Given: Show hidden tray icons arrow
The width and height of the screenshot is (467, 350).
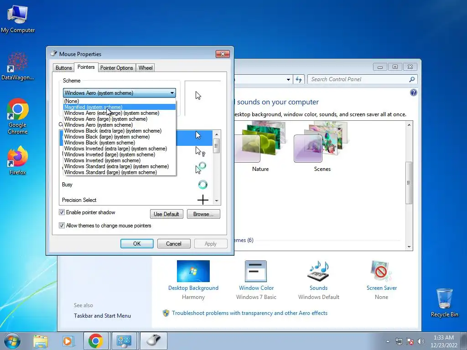Looking at the screenshot, I should pos(388,341).
